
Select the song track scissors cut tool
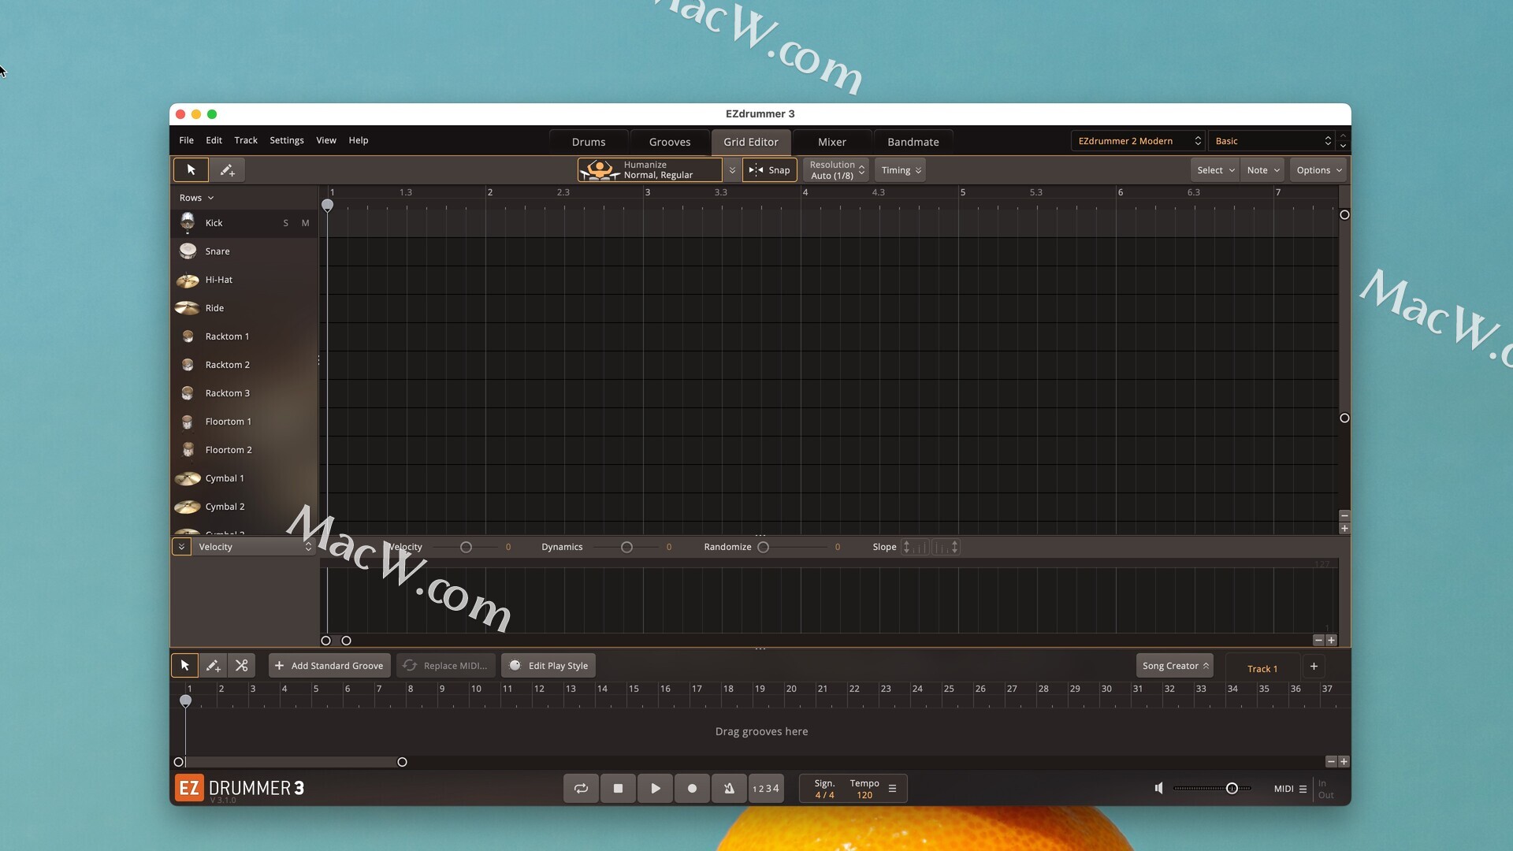(241, 666)
